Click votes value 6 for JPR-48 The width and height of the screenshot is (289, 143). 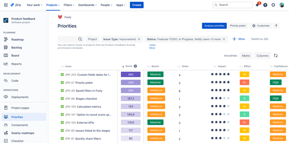pos(180,91)
